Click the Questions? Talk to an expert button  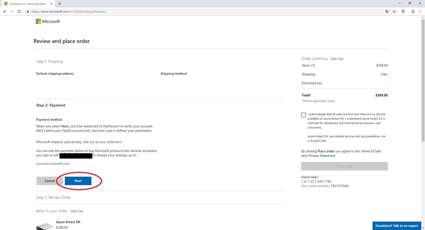pos(397,226)
